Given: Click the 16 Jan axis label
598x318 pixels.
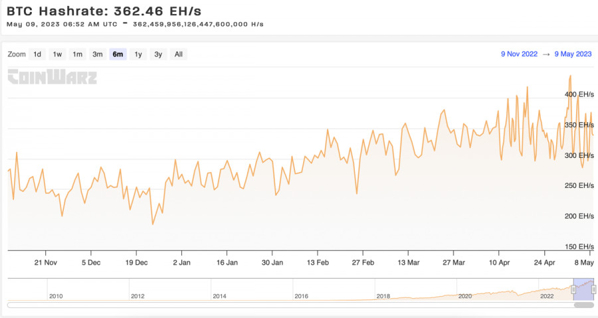Looking at the screenshot, I should (227, 262).
